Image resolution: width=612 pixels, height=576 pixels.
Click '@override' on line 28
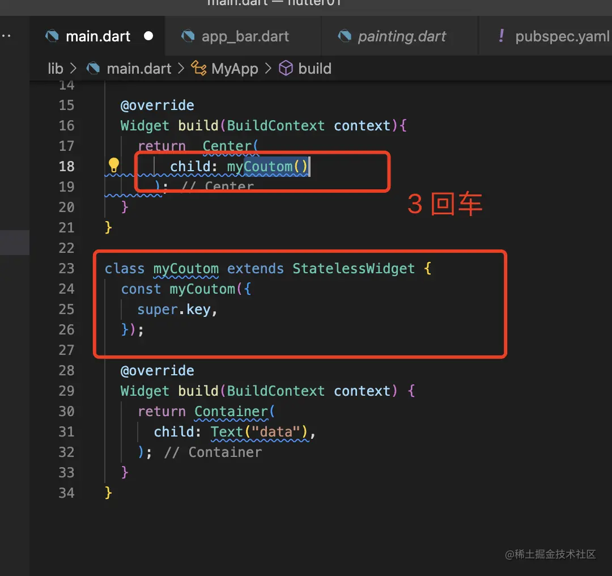tap(158, 371)
